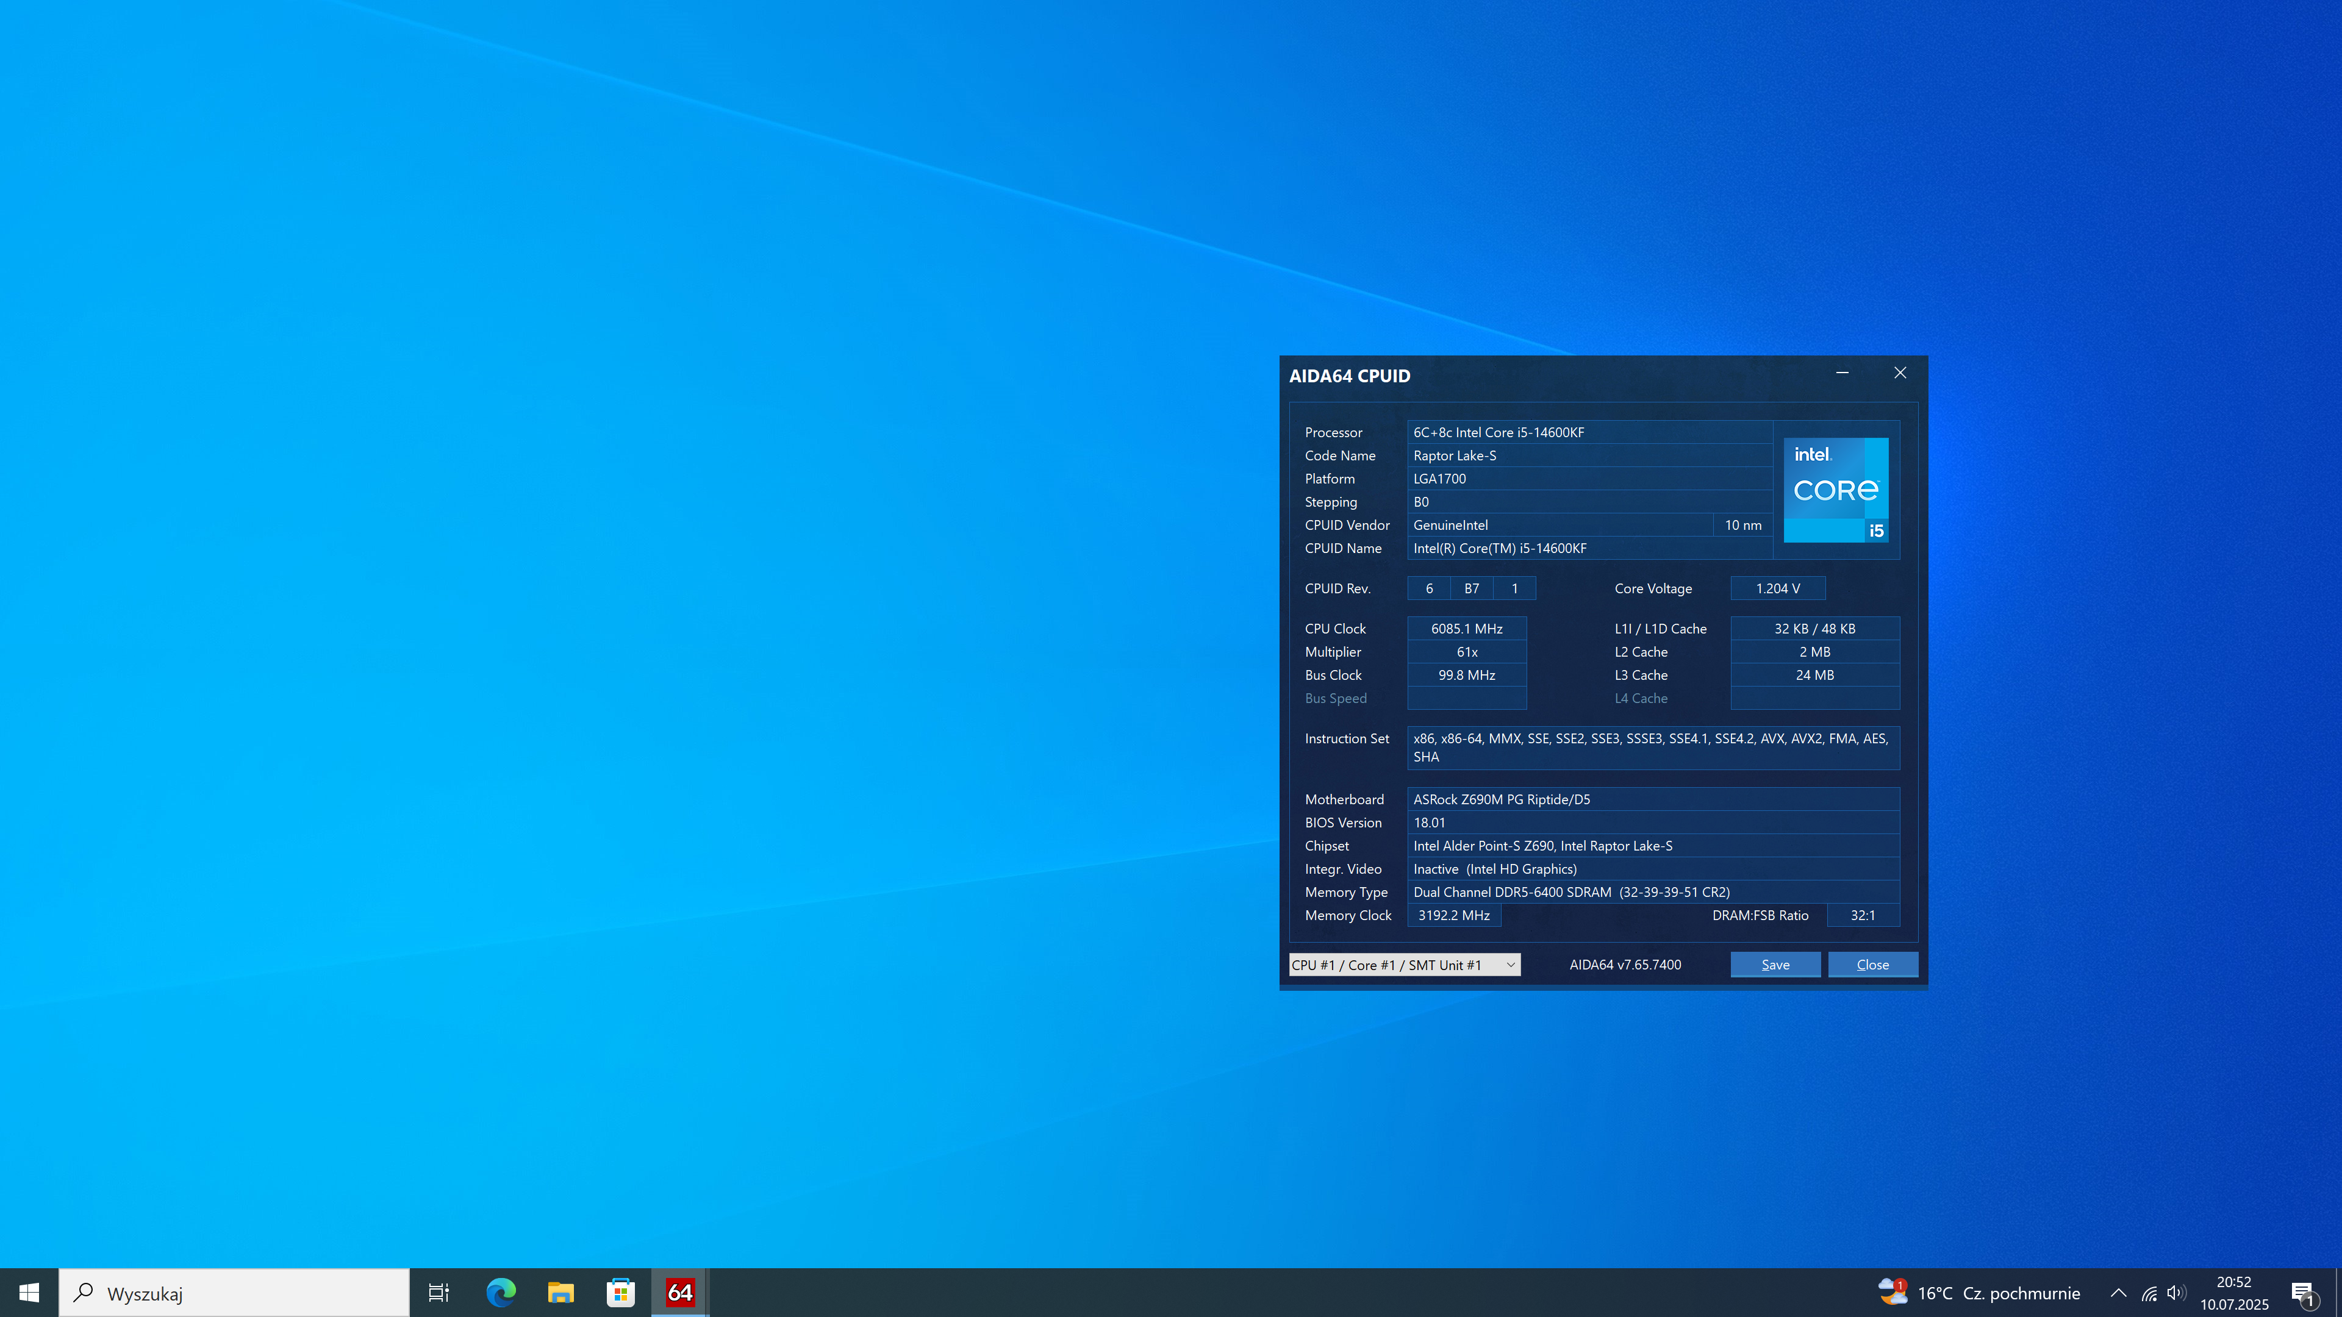Minimize the AIDA64 CPUID window

tap(1842, 373)
